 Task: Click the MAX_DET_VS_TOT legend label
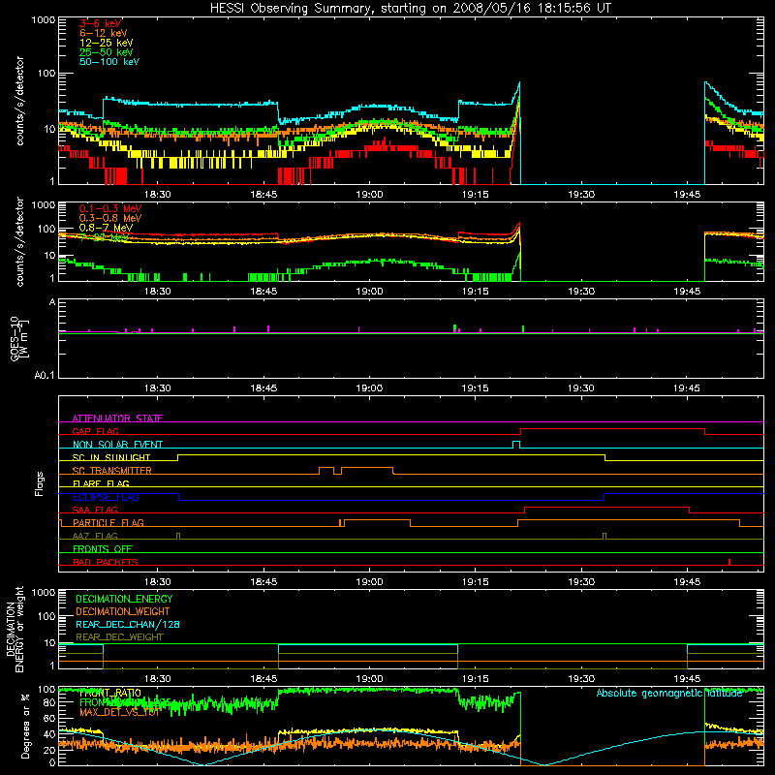pyautogui.click(x=119, y=712)
